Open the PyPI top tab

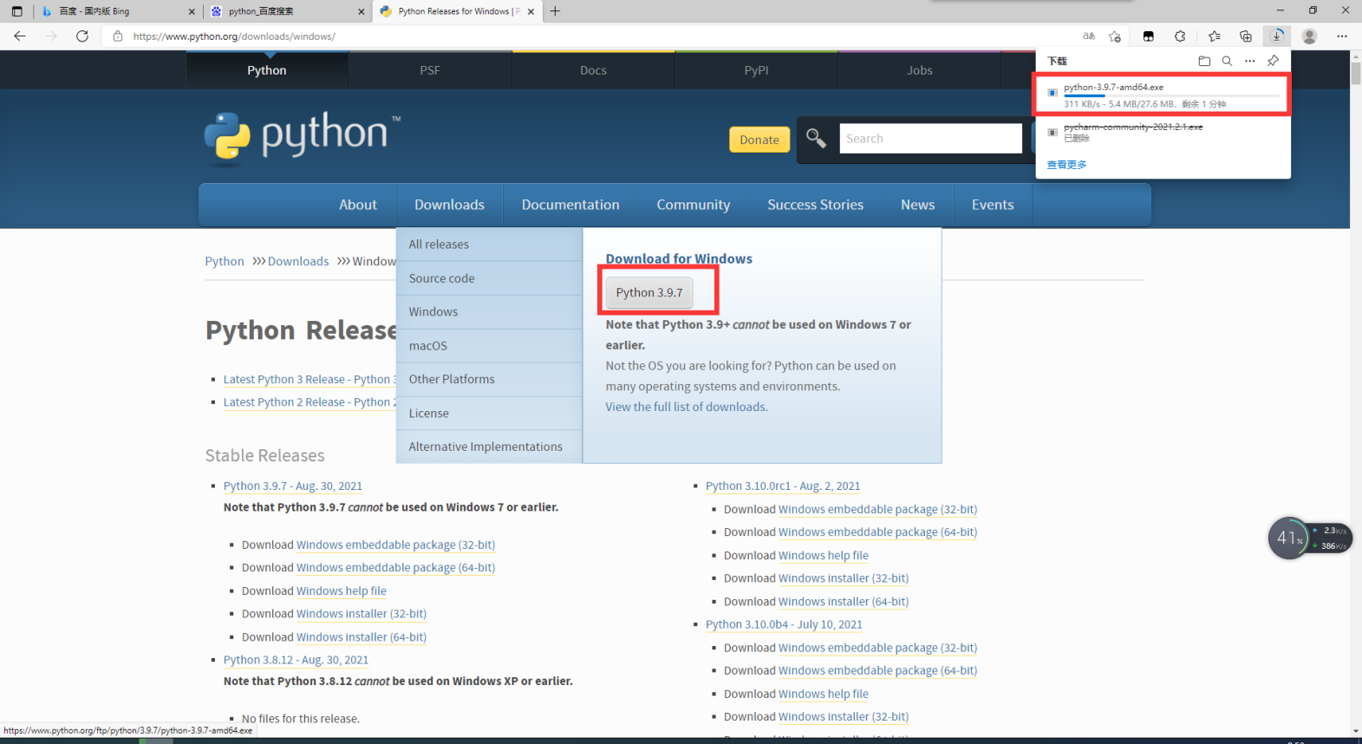(756, 70)
